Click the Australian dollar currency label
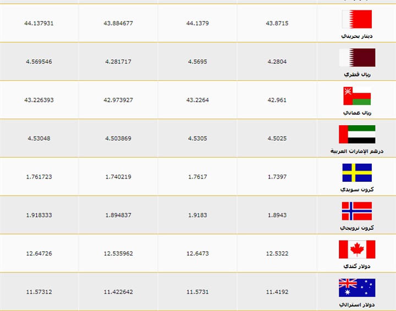 [357, 304]
